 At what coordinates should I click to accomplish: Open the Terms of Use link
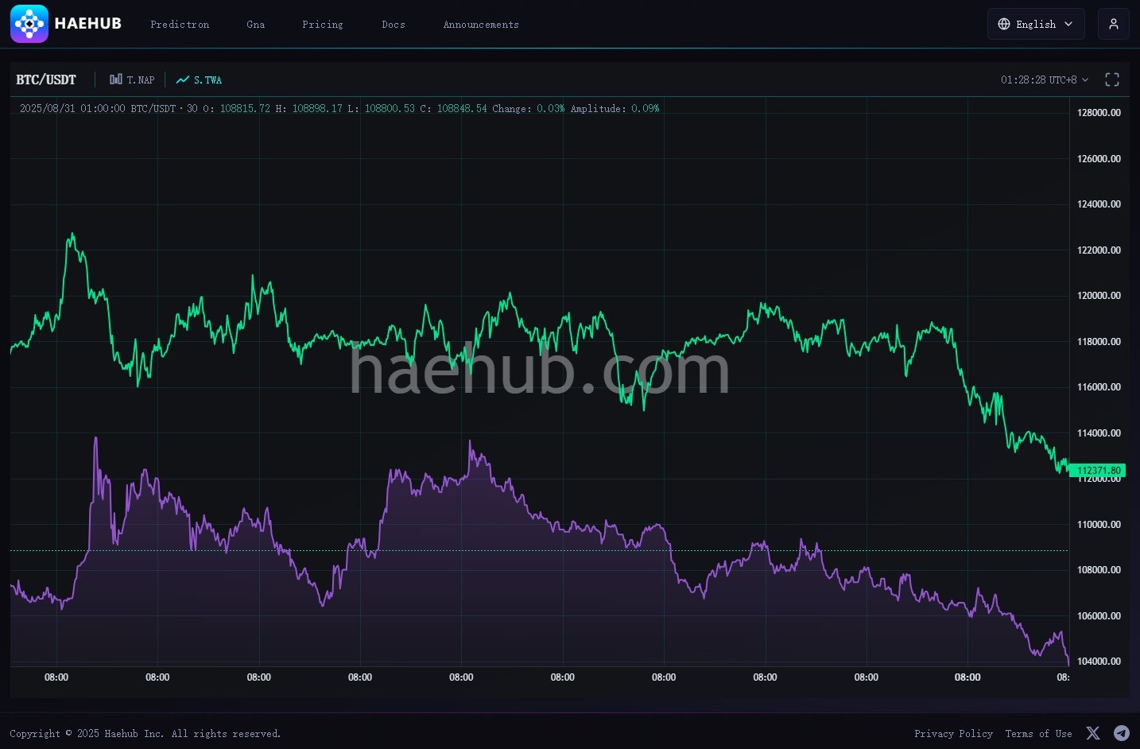(1038, 734)
